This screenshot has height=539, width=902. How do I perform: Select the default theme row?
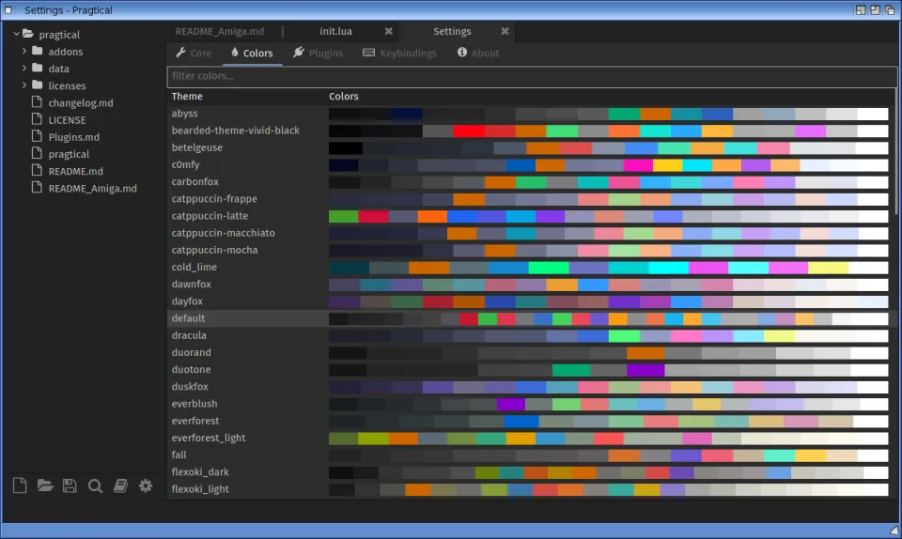point(532,318)
